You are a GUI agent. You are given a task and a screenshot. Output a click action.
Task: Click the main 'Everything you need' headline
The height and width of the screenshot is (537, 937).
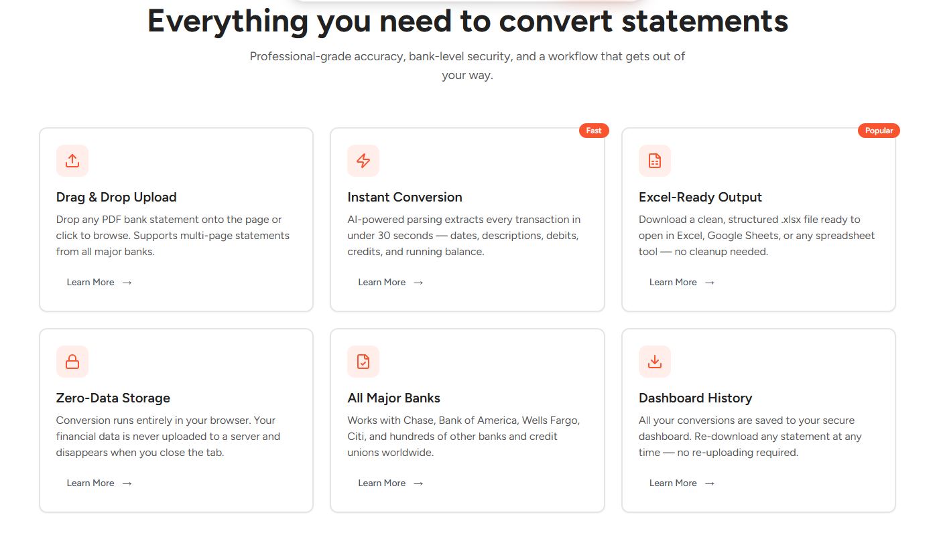click(468, 21)
